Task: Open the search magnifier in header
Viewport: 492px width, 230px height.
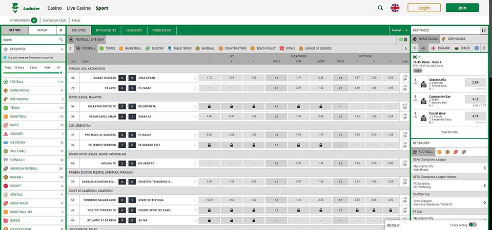Action: [380, 8]
